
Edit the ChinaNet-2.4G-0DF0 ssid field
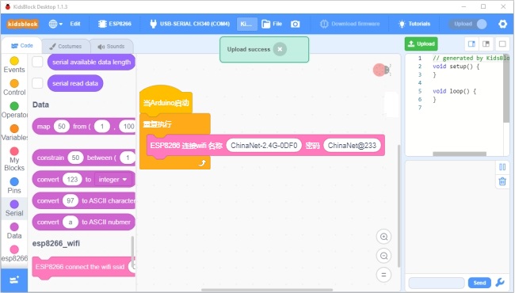click(x=264, y=146)
